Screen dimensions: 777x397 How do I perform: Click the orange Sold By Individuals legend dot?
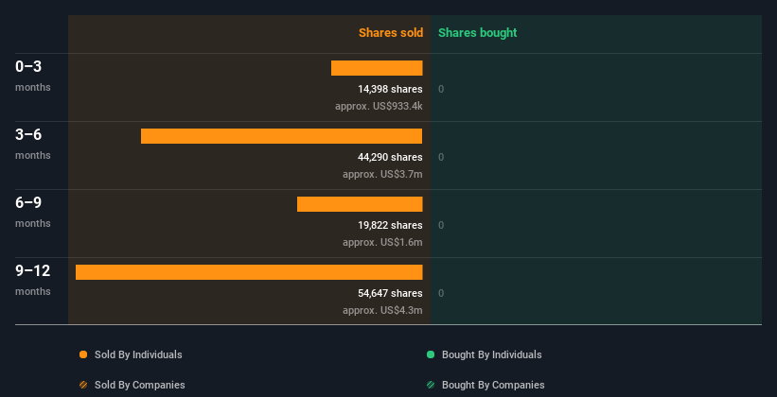coord(83,354)
